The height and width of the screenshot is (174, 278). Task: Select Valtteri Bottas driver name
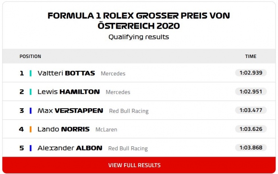click(66, 73)
